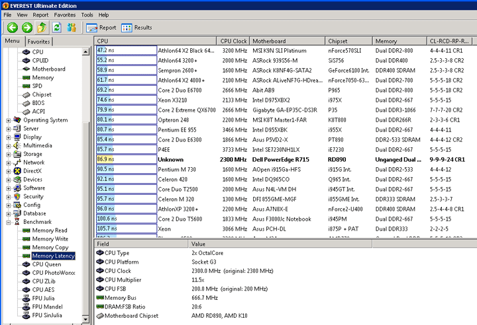Click the up-level arrow toolbar icon
477x325 pixels.
[x=42, y=28]
